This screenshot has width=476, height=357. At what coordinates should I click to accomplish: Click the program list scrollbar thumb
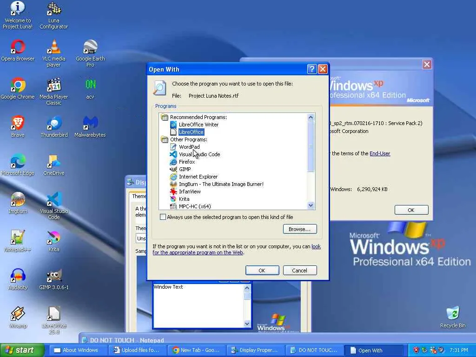tap(311, 146)
